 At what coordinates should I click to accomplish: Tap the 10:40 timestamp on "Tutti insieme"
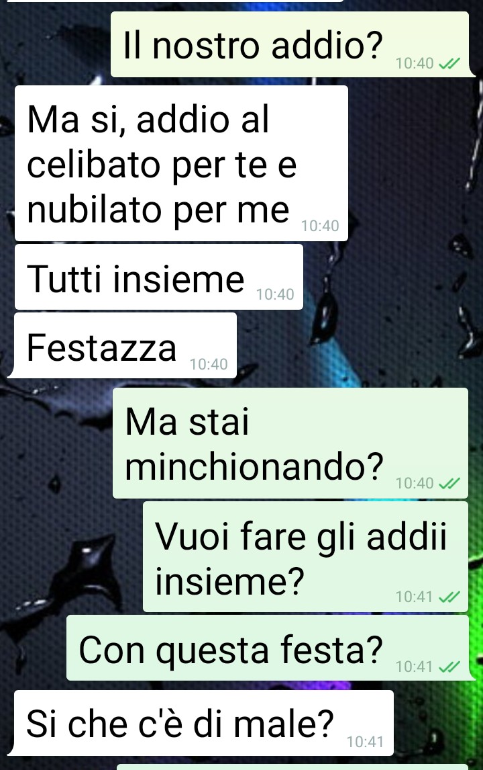275,295
